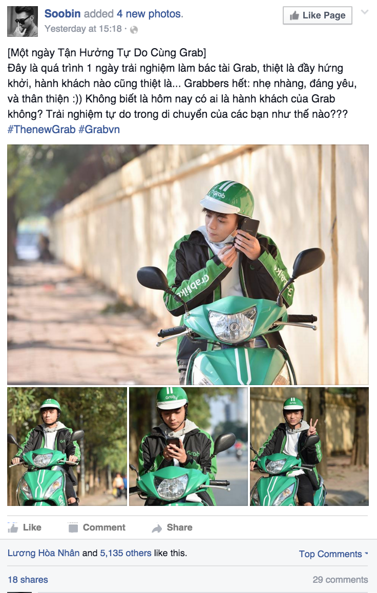Expand the Top Comments sort dropdown
Screen dimensions: 377x593
[333, 554]
